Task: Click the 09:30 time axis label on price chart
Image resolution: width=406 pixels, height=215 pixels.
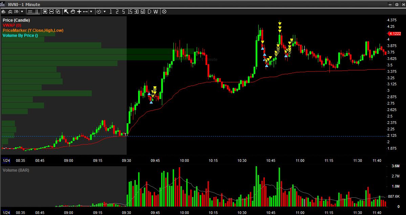Action: 127,160
